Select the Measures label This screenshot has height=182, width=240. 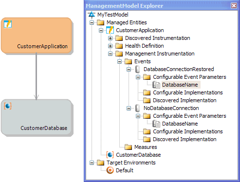tap(146, 147)
